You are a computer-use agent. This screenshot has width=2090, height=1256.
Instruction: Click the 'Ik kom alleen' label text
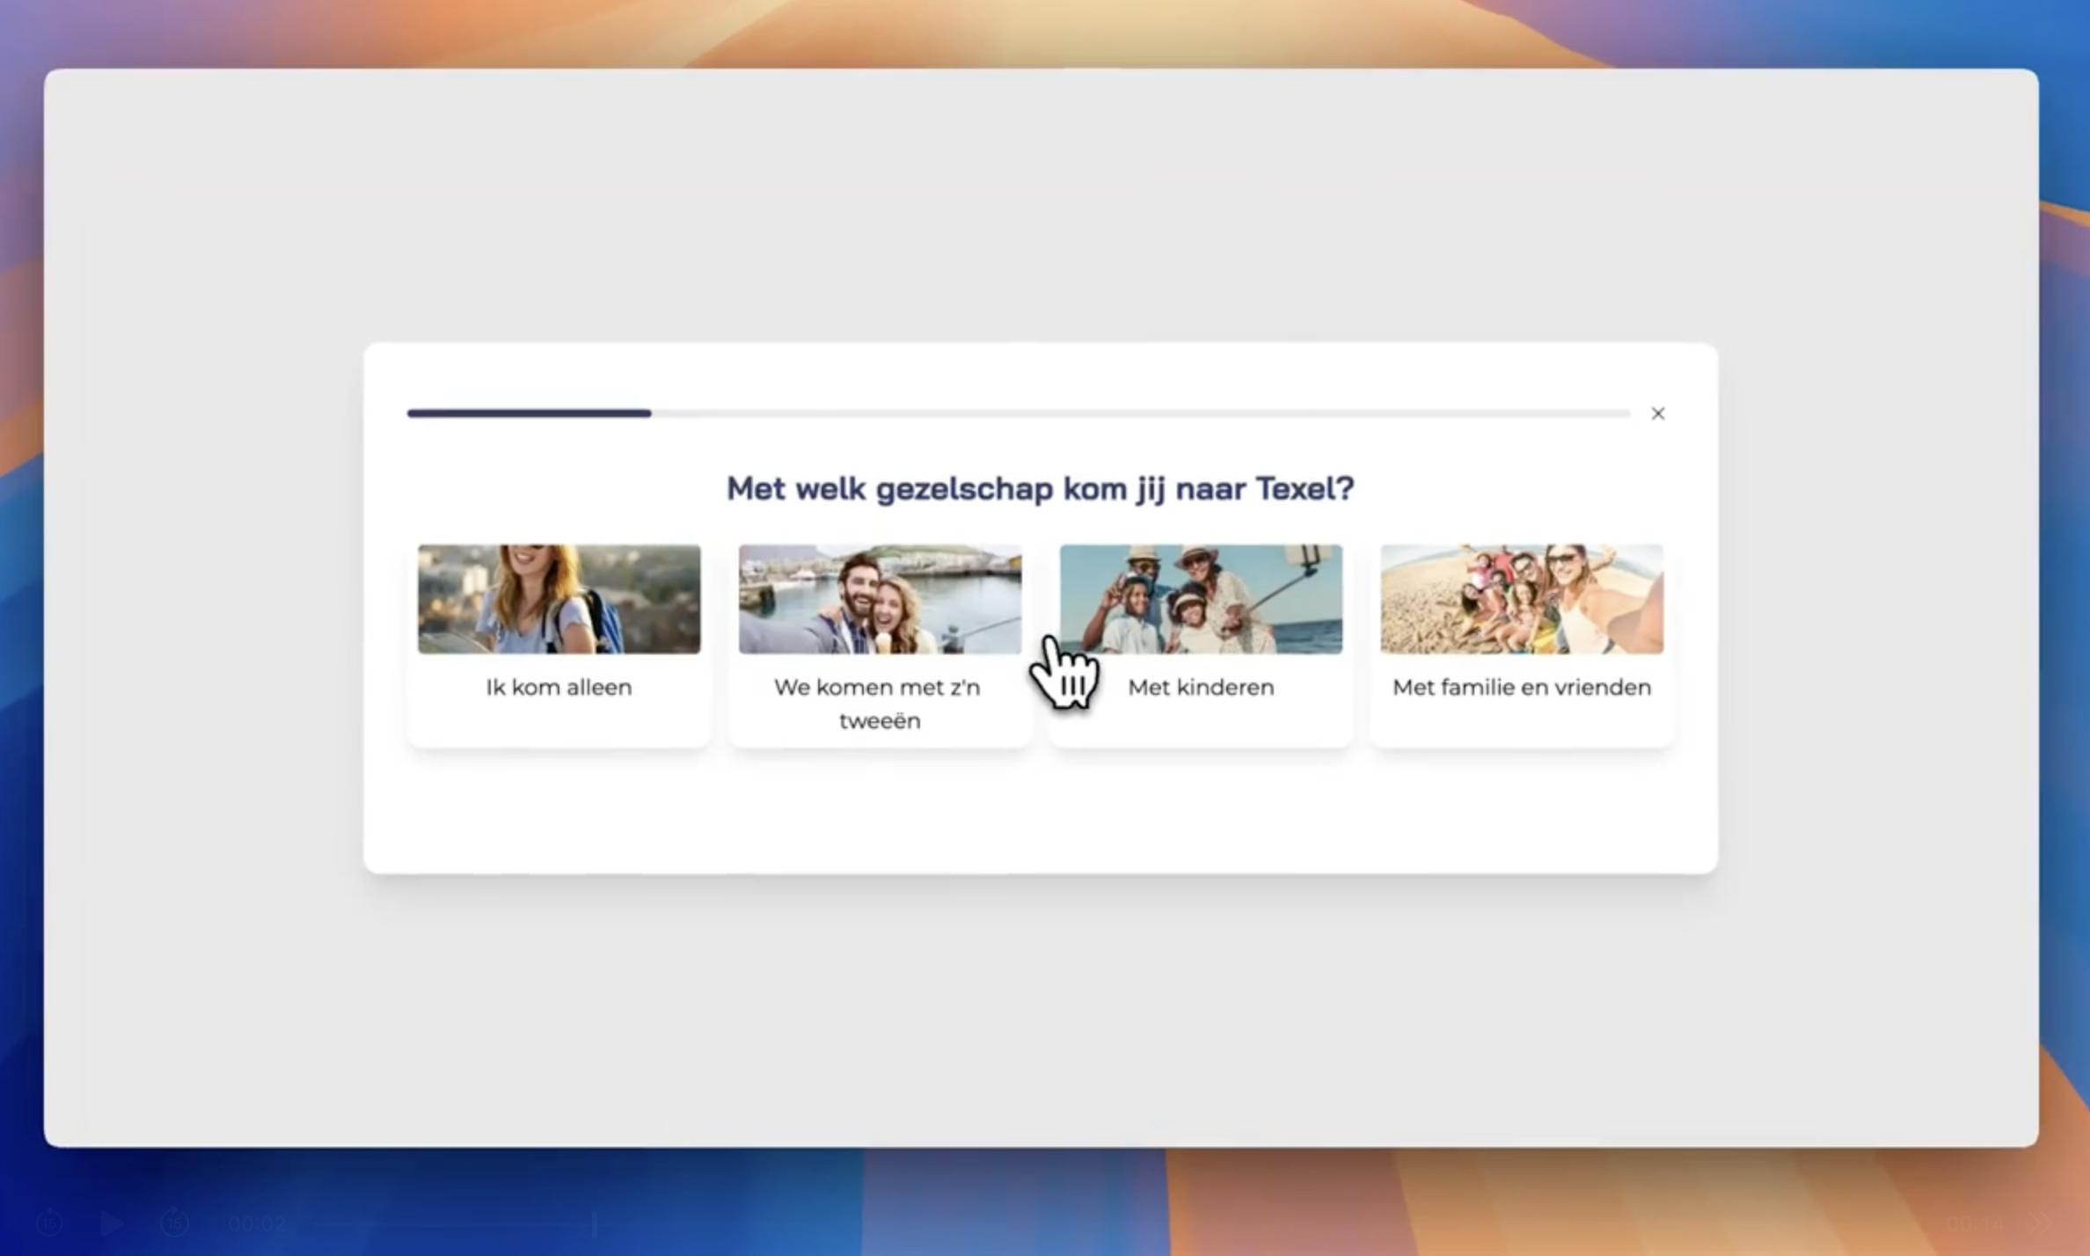pyautogui.click(x=559, y=687)
